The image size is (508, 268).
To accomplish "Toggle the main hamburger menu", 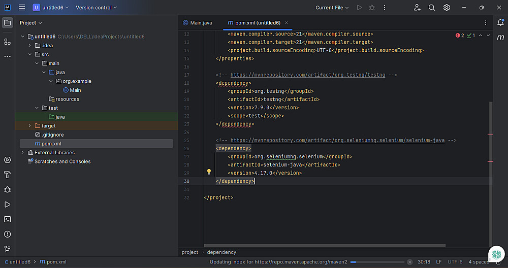I will click(22, 8).
